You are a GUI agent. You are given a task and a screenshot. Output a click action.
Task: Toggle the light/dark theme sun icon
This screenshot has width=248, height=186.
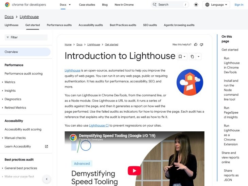pyautogui.click(x=196, y=5)
